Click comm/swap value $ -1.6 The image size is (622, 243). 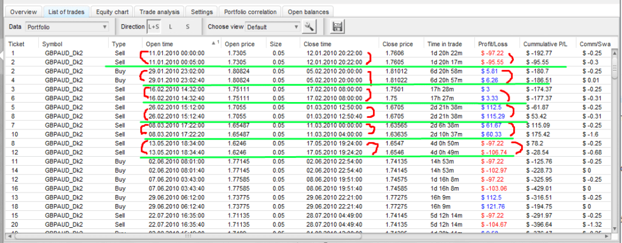point(590,134)
